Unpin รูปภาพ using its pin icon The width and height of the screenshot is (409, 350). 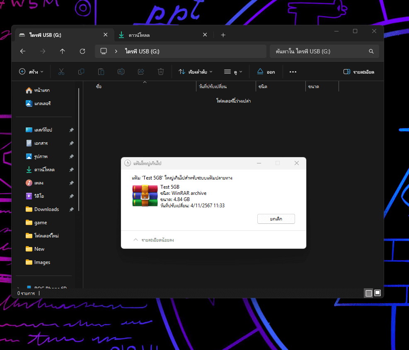pyautogui.click(x=71, y=156)
